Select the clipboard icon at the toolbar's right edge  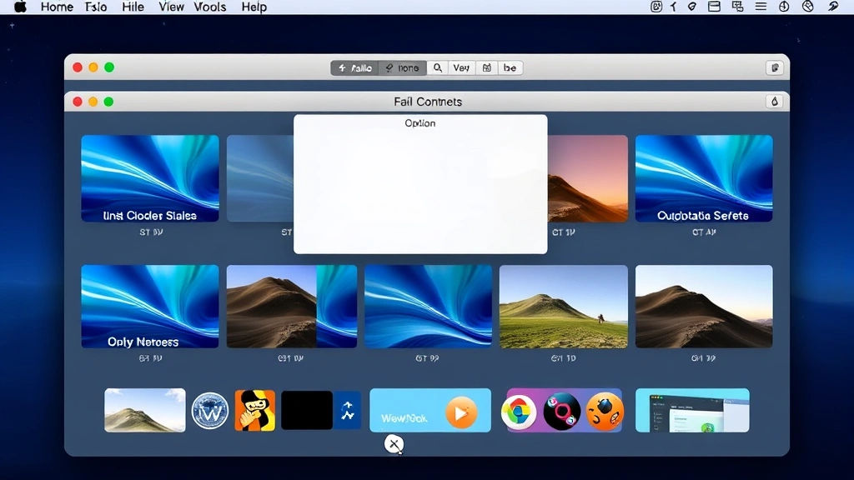tap(774, 67)
